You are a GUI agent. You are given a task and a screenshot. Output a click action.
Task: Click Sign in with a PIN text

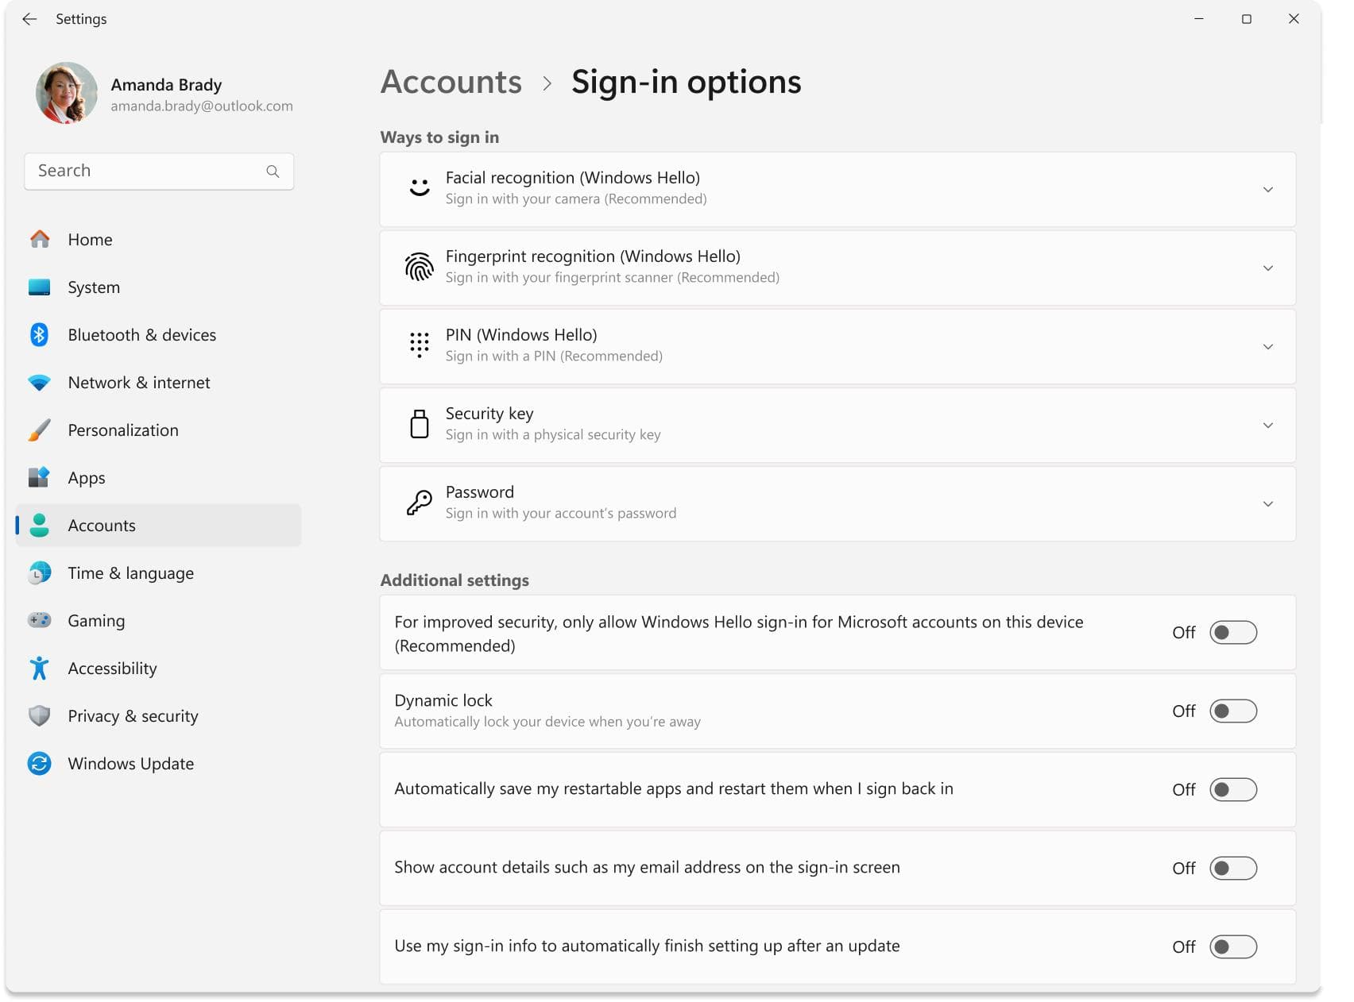554,356
